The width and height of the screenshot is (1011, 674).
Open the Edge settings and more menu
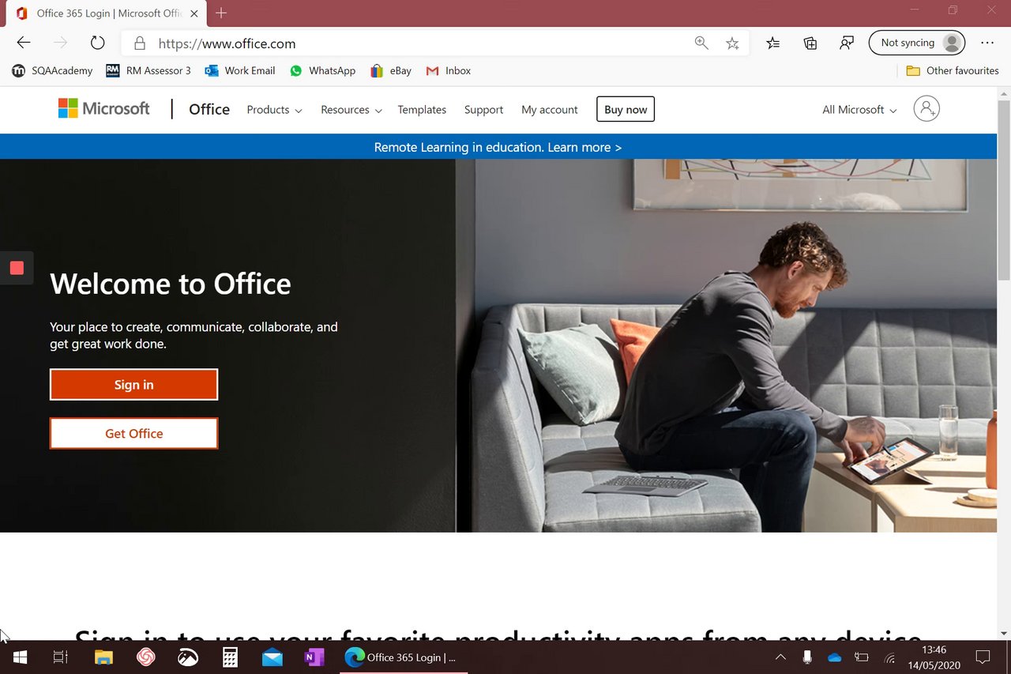coord(987,43)
